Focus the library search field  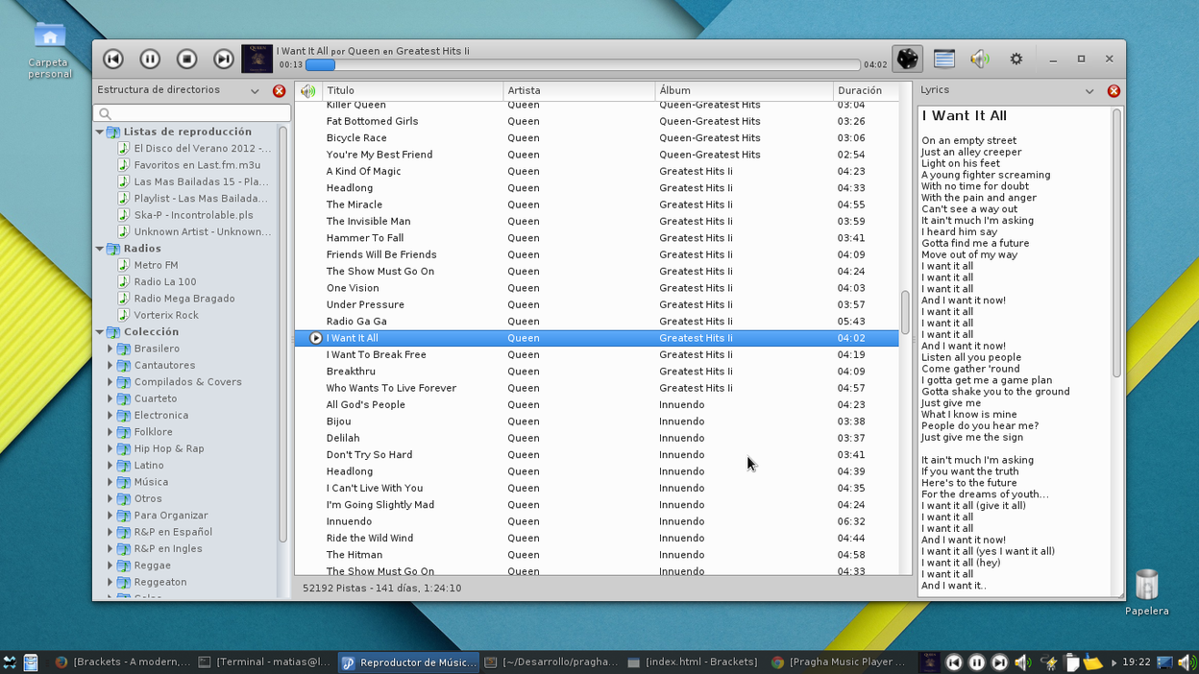pyautogui.click(x=192, y=113)
